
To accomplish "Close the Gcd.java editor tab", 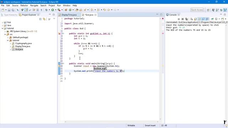I will 95,15.
